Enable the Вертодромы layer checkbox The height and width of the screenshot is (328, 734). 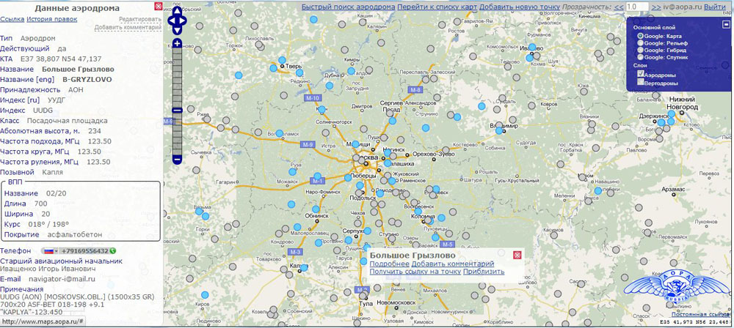(x=641, y=82)
